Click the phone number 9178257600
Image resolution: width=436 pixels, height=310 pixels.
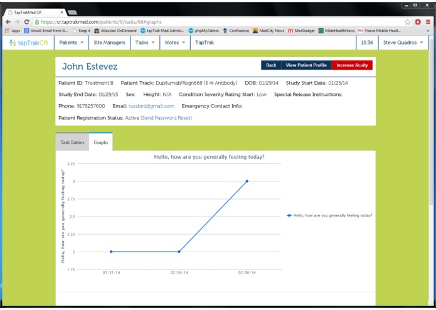pyautogui.click(x=91, y=106)
